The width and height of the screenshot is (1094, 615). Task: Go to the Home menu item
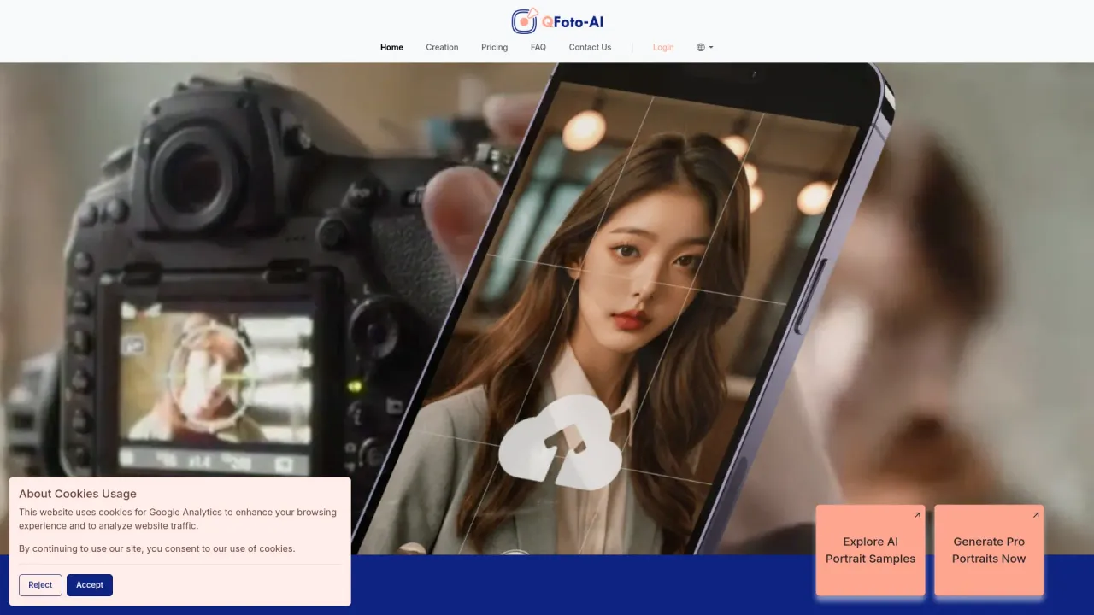(x=391, y=47)
